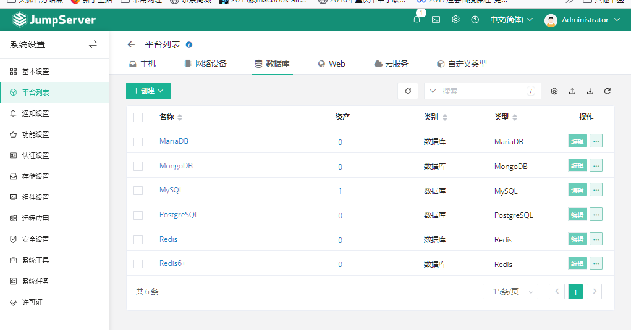Screen dimensions: 631x330
Task: Open the system settings gear in header
Action: [455, 20]
